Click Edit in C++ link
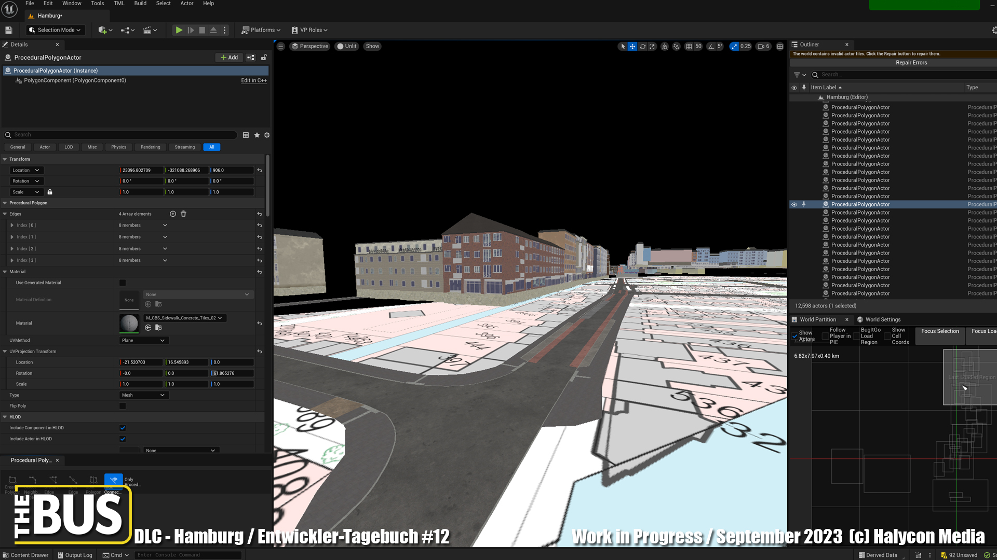The image size is (997, 560). (x=253, y=80)
